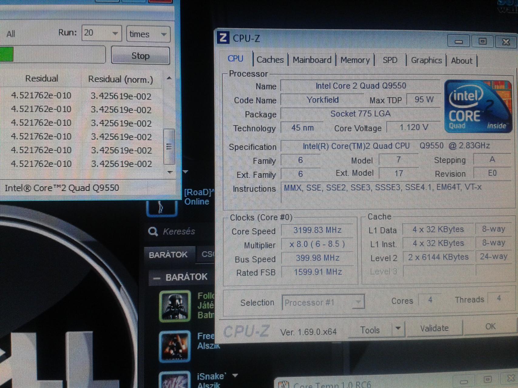The width and height of the screenshot is (518, 388).
Task: Click the Specification field with Q9550 @ 2.83GHz
Action: pyautogui.click(x=396, y=146)
